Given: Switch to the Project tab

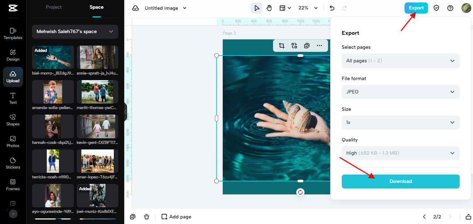Looking at the screenshot, I should tap(54, 7).
